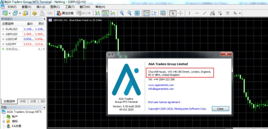Viewport: 268px width, 129px height.
Task: Toggle chart auto-scroll button
Action: coord(147,13)
